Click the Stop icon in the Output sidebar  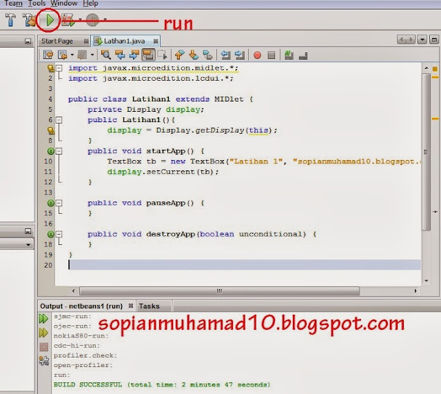click(x=44, y=346)
